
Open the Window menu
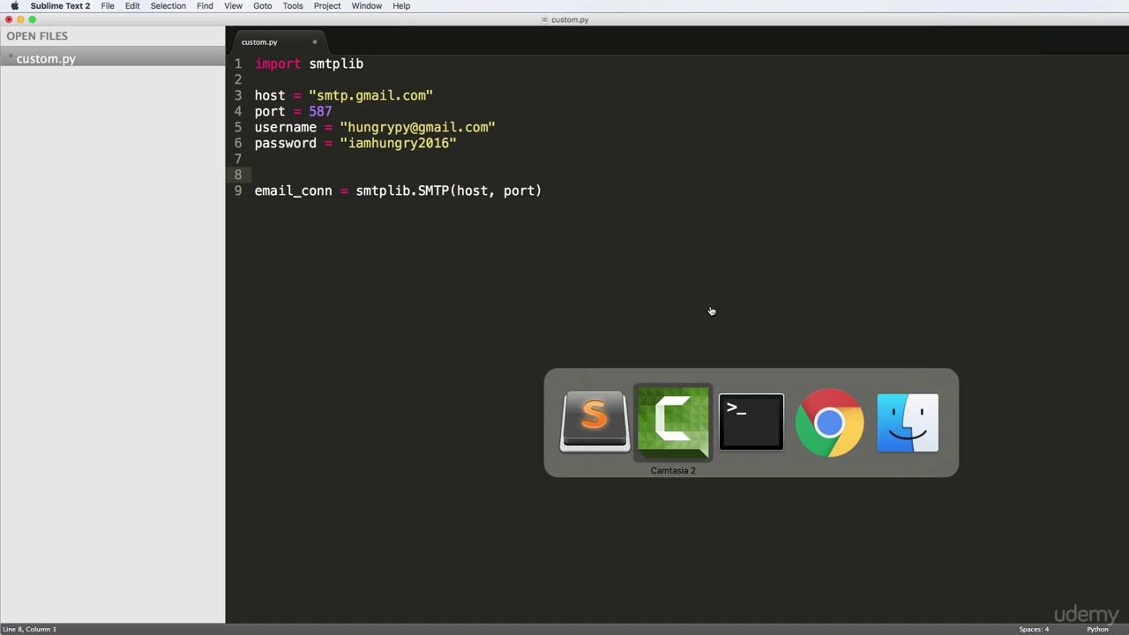click(367, 6)
